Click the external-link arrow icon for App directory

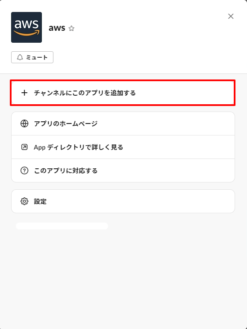point(24,147)
